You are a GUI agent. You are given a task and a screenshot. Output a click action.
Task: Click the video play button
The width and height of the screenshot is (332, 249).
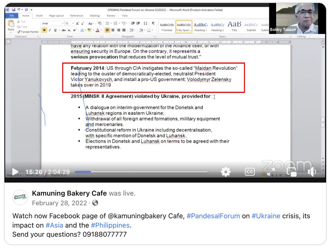[x=15, y=172]
